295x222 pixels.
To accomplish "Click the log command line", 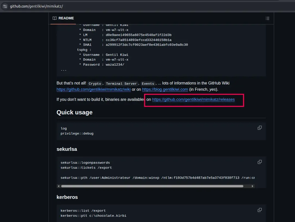I will pos(64,128).
